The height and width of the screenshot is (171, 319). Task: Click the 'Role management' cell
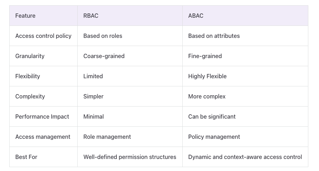tap(107, 137)
